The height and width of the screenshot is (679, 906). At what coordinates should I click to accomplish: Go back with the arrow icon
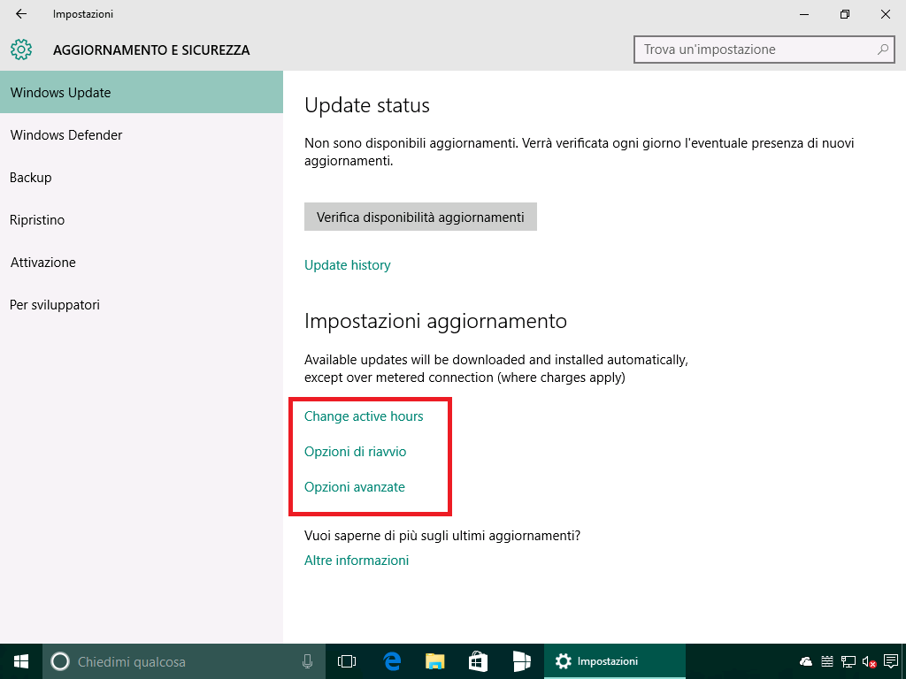click(21, 14)
